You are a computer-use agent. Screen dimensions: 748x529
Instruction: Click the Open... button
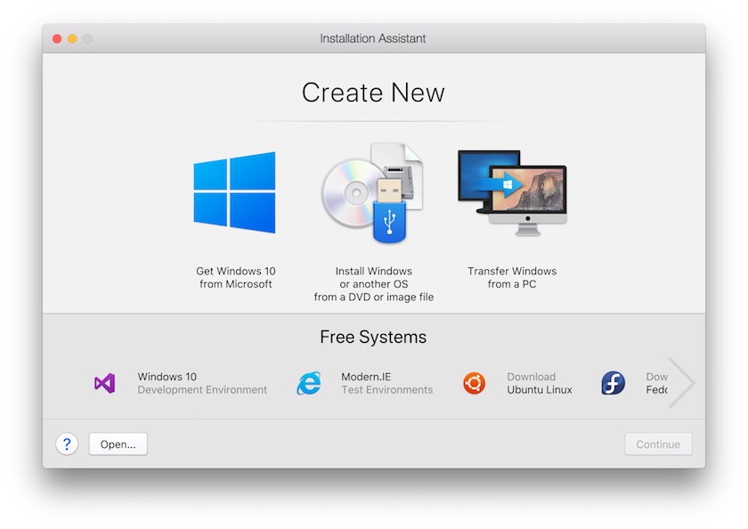118,444
